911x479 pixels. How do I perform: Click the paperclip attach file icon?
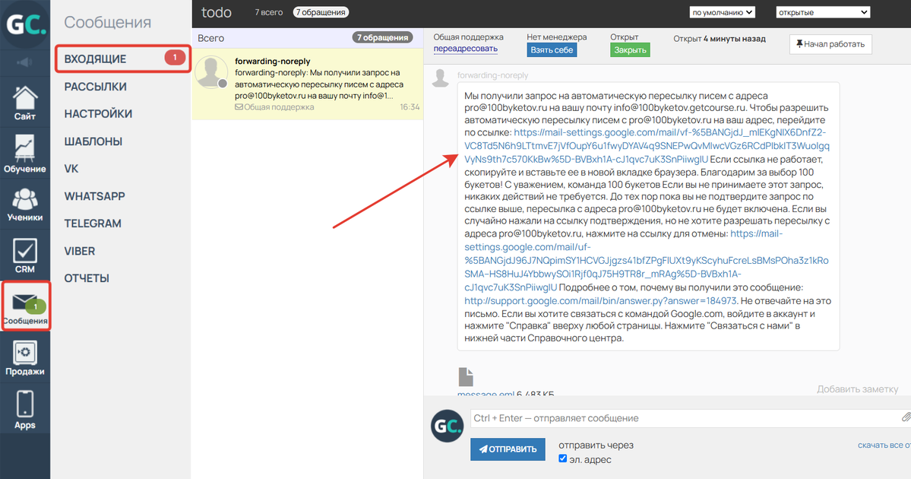(x=906, y=417)
